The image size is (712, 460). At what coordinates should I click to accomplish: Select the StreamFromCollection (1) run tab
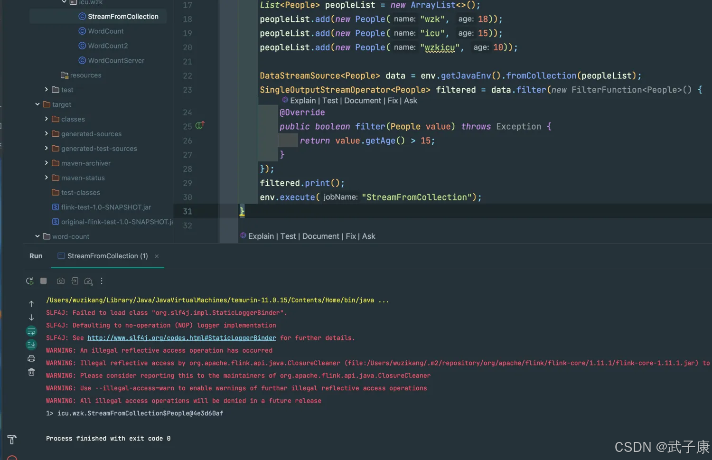pos(107,256)
